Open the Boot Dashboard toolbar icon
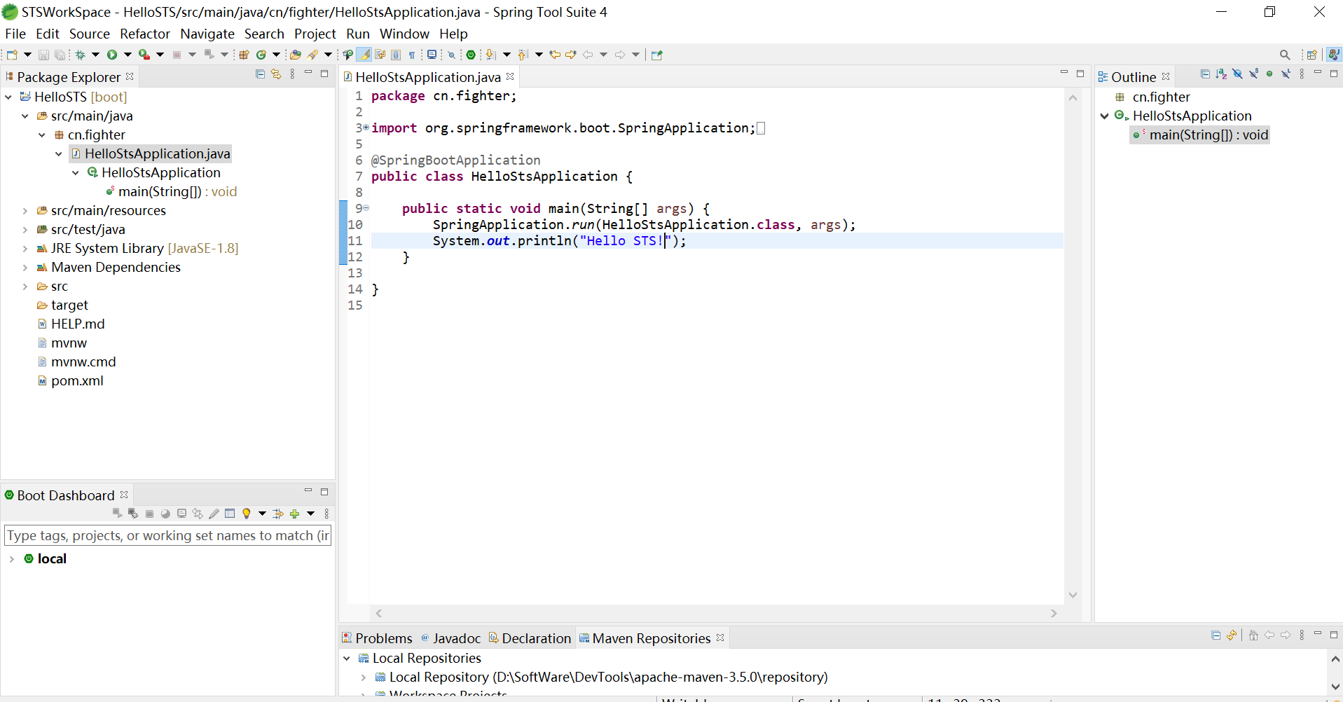Image resolution: width=1343 pixels, height=702 pixels. point(471,55)
